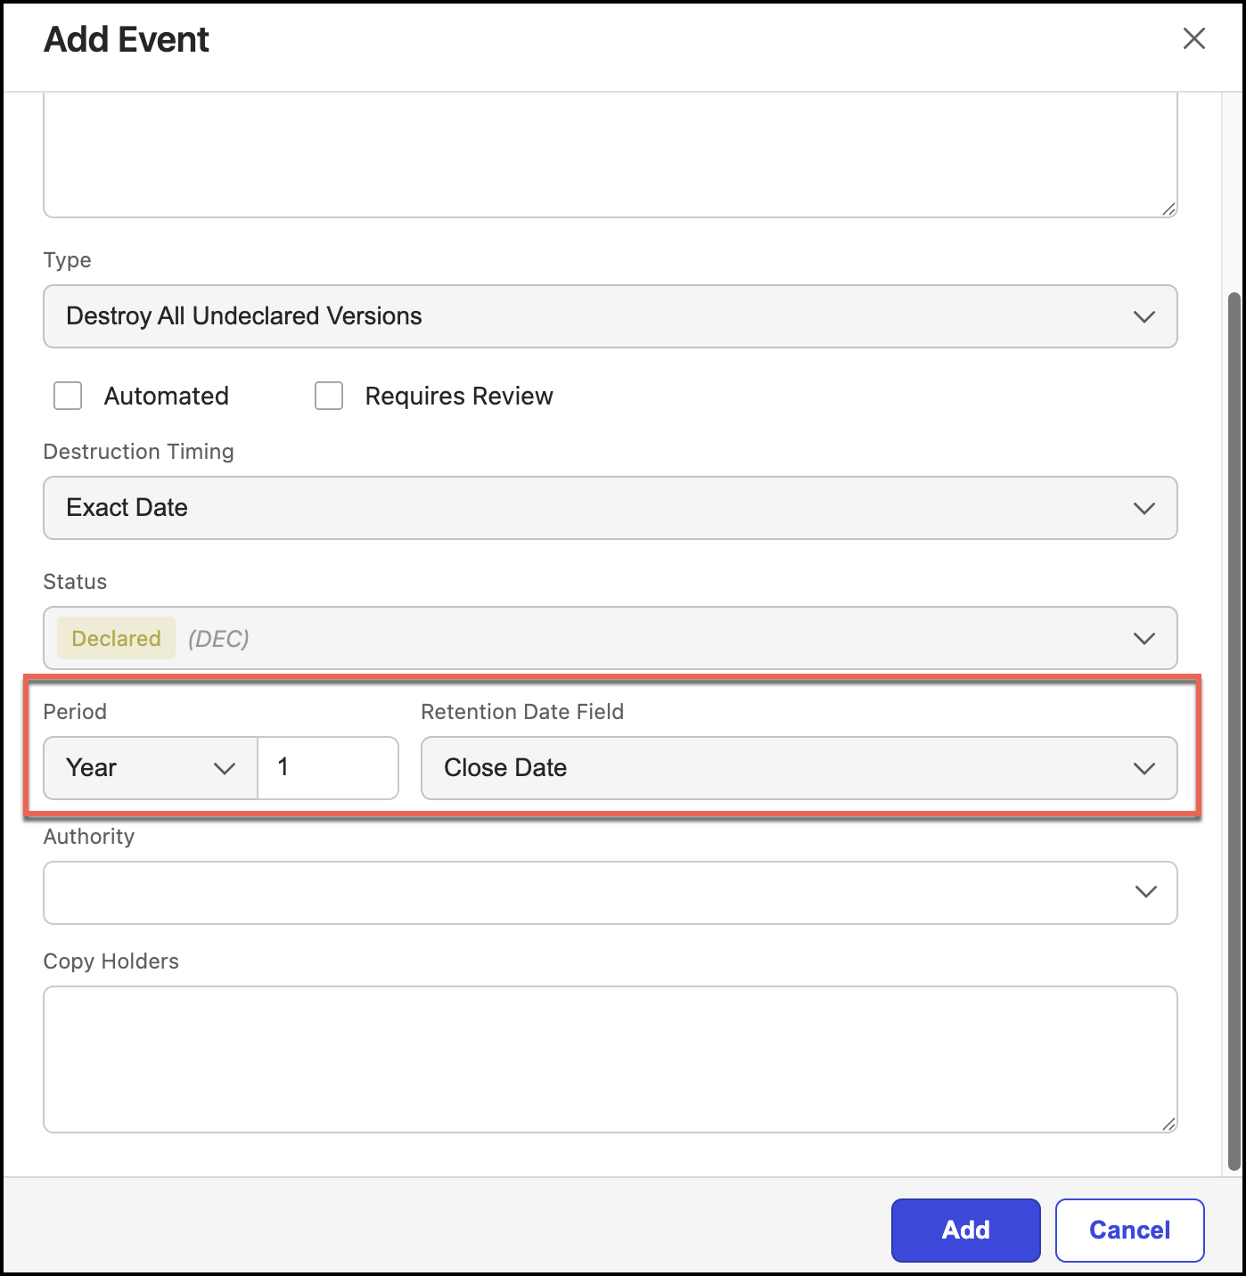Click the top text area above Type
Viewport: 1246px width, 1276px height.
(610, 153)
